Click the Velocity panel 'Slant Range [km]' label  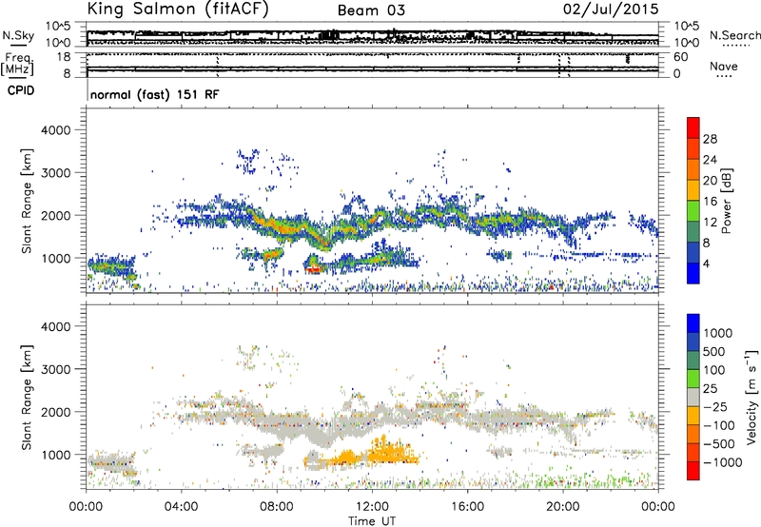click(28, 397)
